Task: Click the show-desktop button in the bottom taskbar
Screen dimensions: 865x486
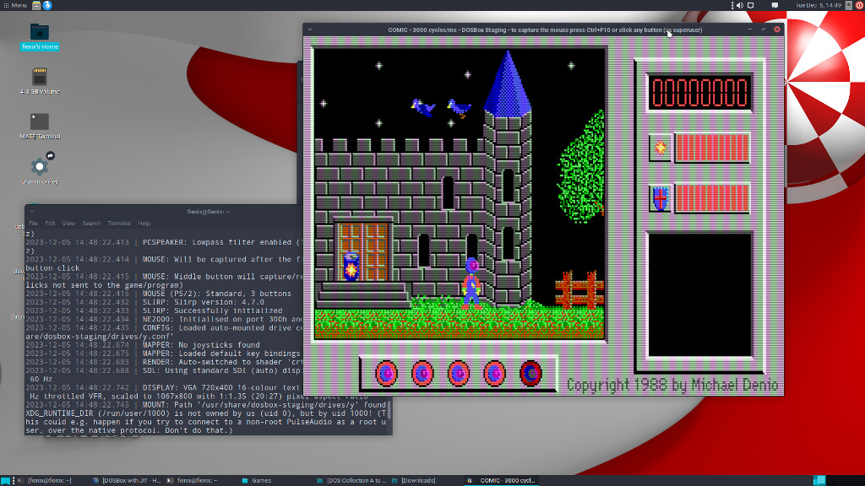Action: coord(6,480)
